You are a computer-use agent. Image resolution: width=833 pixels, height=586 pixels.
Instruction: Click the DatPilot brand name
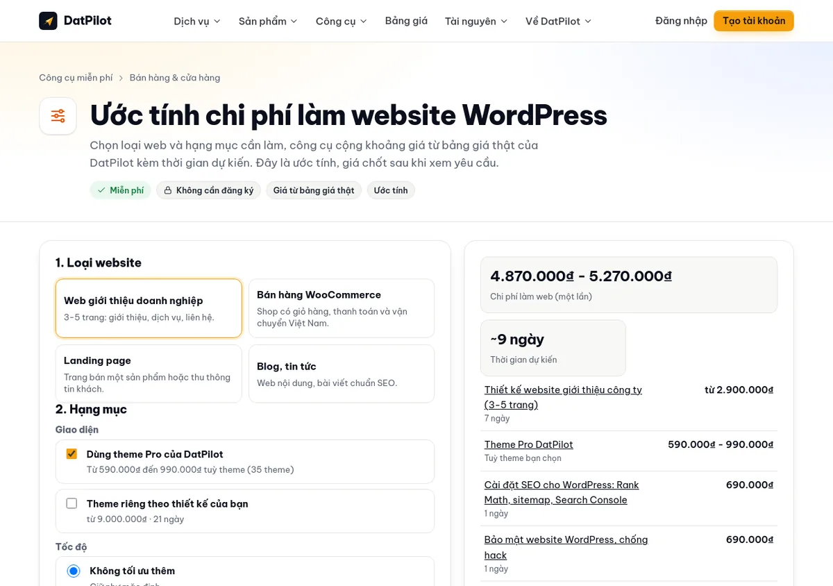[x=87, y=21]
